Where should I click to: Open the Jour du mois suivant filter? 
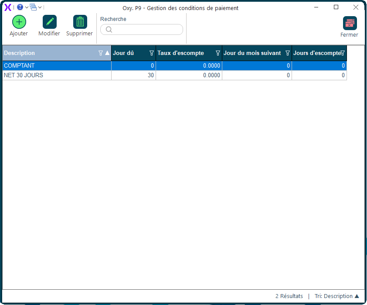click(288, 53)
